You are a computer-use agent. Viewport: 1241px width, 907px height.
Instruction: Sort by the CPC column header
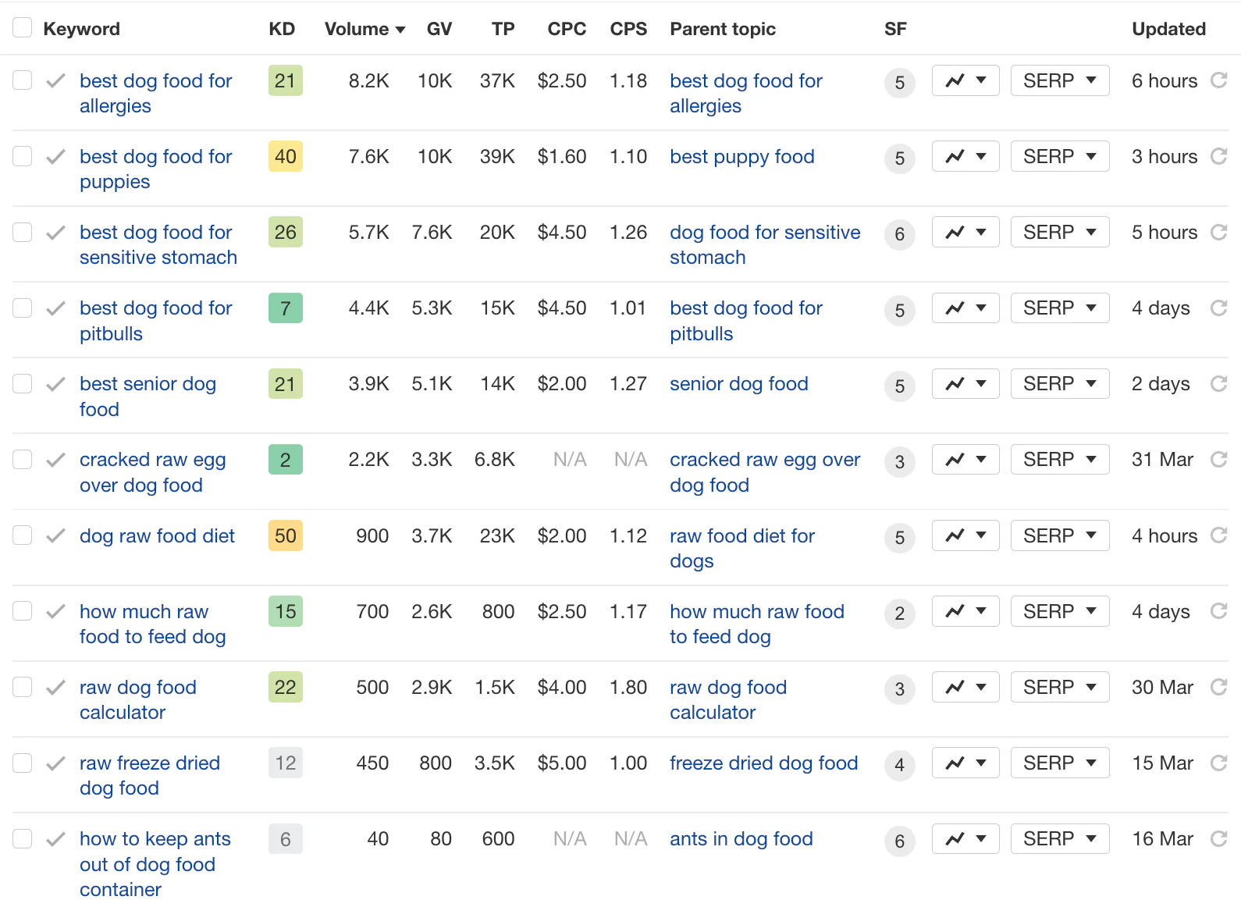point(567,29)
